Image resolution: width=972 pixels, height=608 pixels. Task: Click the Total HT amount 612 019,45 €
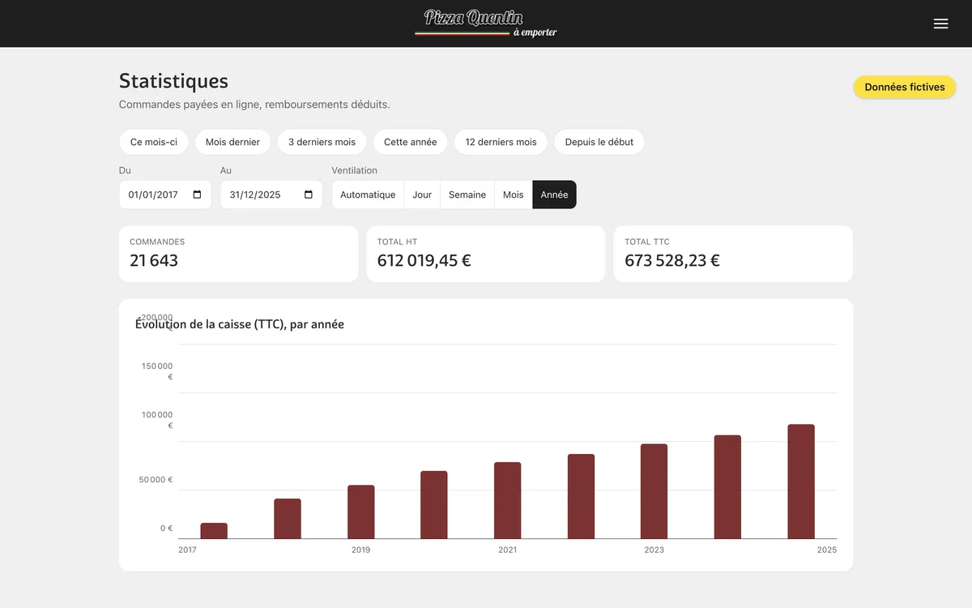424,260
